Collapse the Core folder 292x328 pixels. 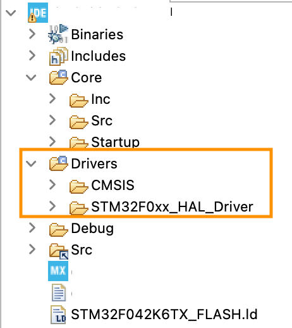[x=31, y=77]
